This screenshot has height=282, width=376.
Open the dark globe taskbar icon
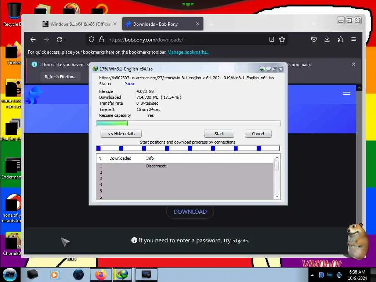[x=79, y=275]
